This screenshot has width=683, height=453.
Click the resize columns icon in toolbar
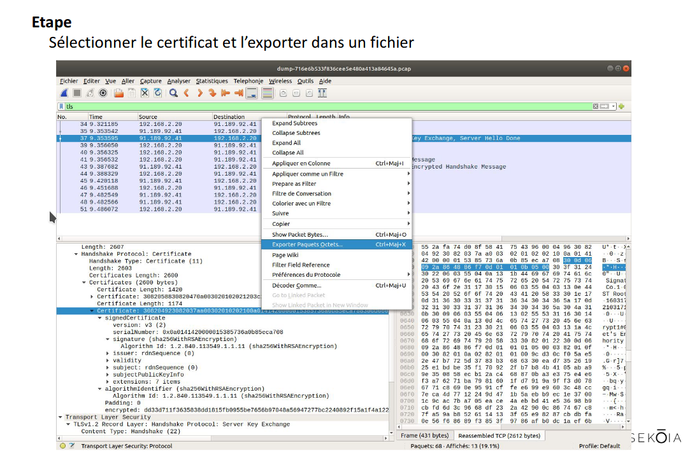click(322, 94)
